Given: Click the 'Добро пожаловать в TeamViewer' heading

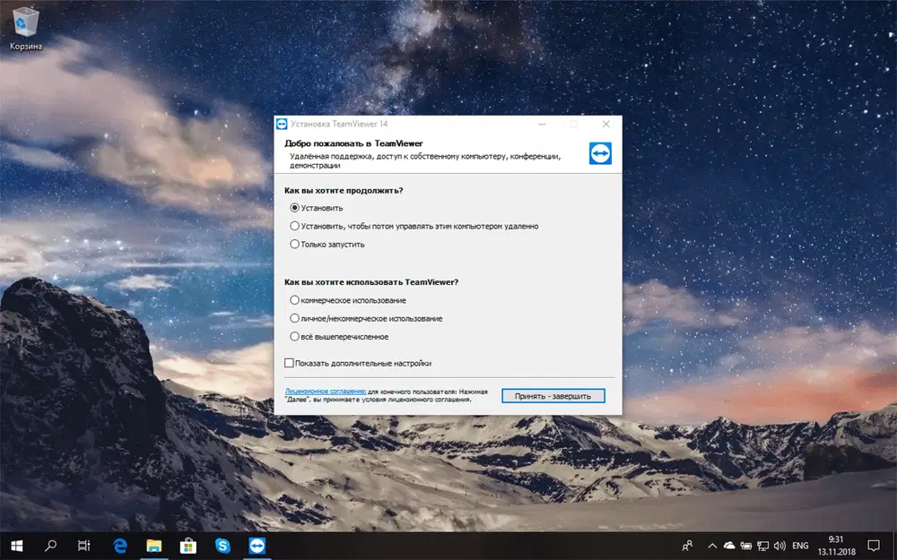Looking at the screenshot, I should coord(353,143).
